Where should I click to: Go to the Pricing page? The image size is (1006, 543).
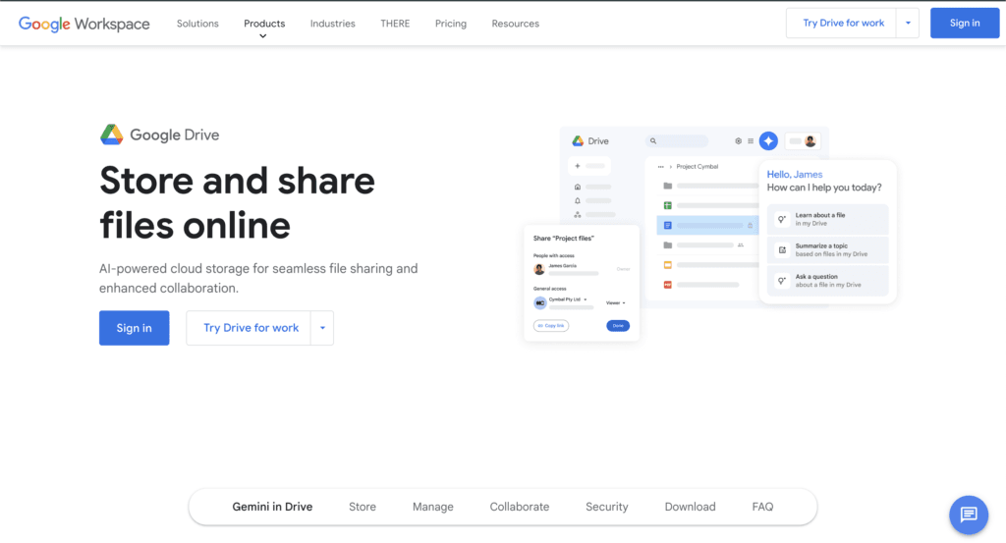coord(451,24)
